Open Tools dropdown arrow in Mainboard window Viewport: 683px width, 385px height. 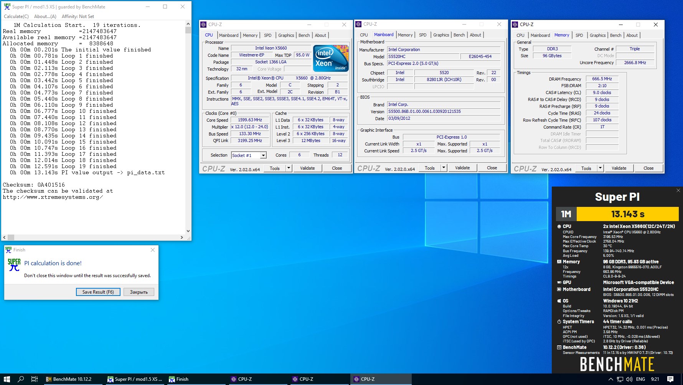coord(444,168)
